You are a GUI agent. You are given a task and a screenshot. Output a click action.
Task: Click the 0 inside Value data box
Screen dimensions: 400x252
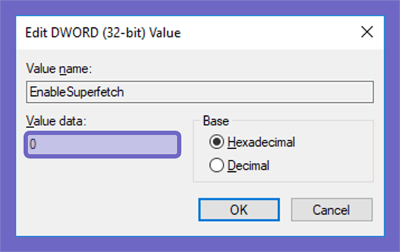33,144
